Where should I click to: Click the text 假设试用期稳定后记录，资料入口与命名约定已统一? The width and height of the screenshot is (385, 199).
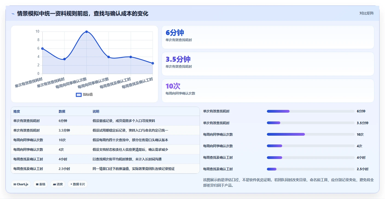[130, 130]
